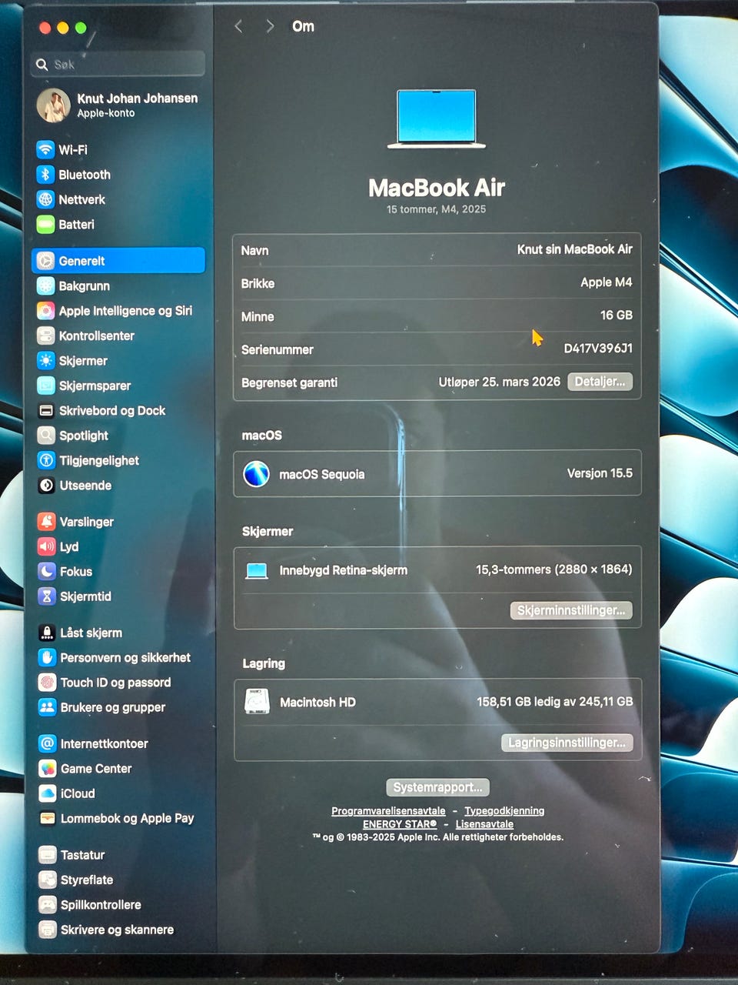
Task: Open Lagringsinnstillinger... button
Action: pos(567,743)
